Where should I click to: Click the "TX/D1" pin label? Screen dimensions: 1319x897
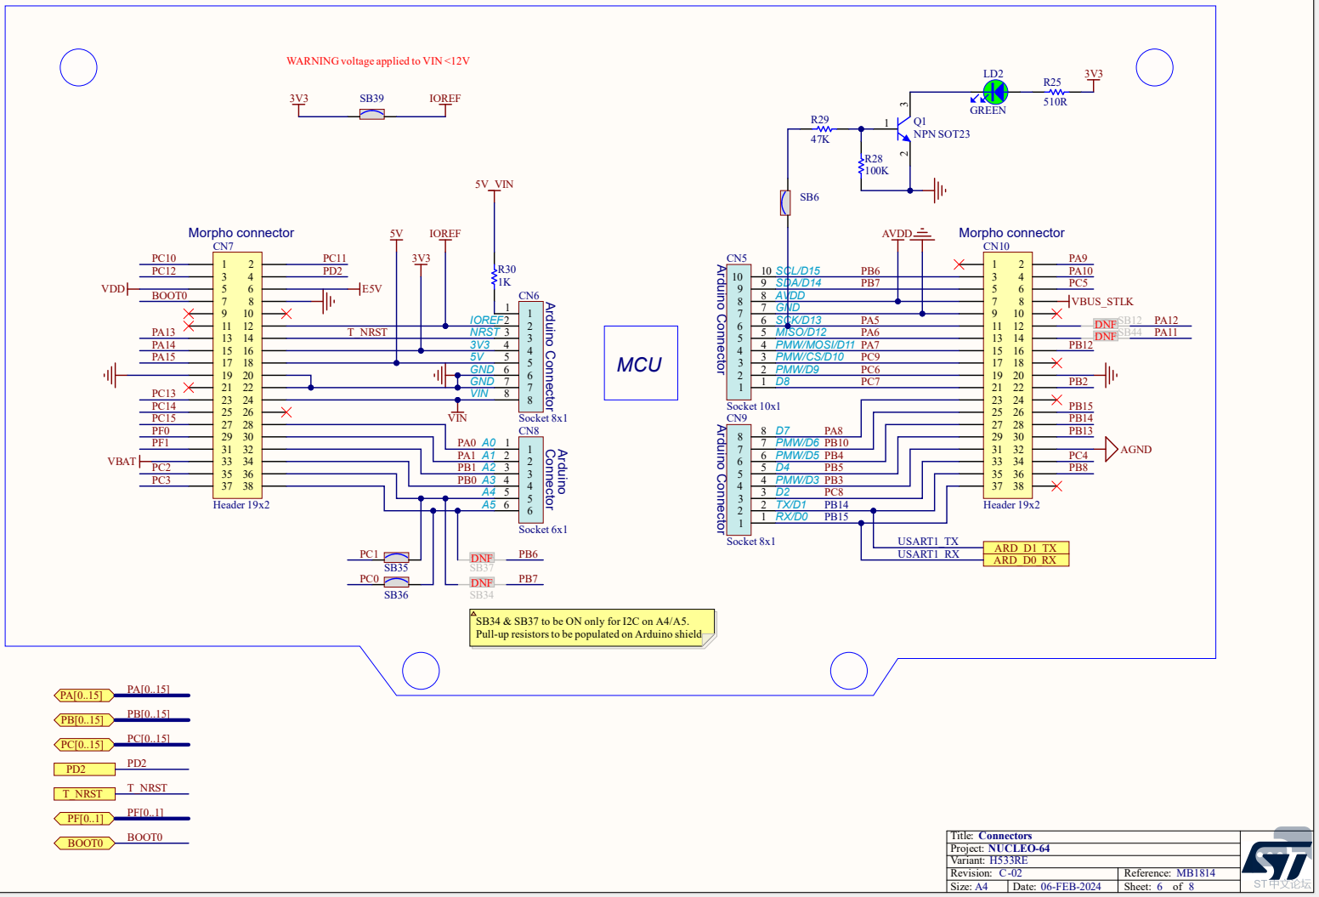click(790, 505)
